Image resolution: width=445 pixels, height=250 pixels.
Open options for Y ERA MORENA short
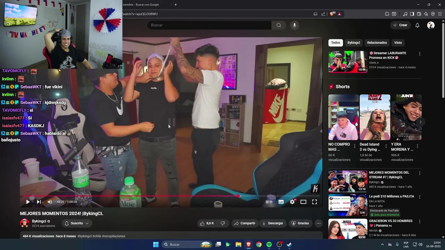(x=417, y=146)
